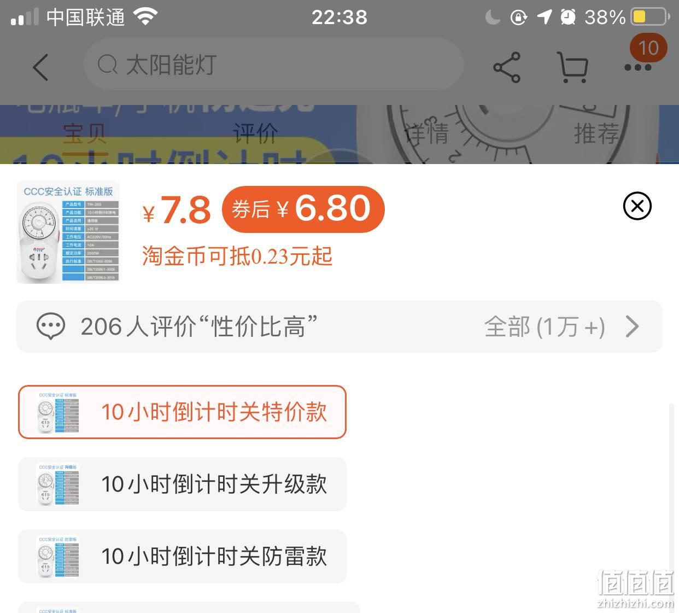Open 全部 (1万+) reviews list
679x613 pixels.
point(545,327)
